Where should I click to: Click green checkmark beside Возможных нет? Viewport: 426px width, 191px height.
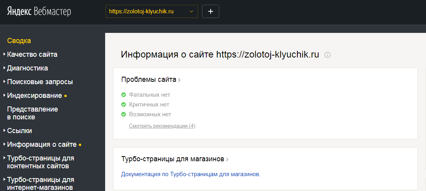click(124, 114)
